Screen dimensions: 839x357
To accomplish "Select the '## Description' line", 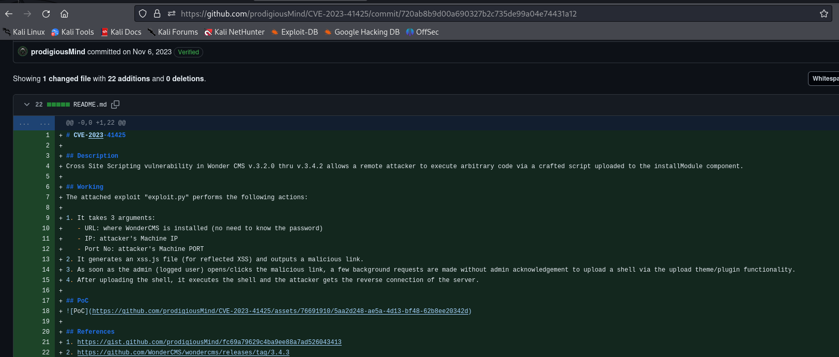I will pyautogui.click(x=92, y=156).
